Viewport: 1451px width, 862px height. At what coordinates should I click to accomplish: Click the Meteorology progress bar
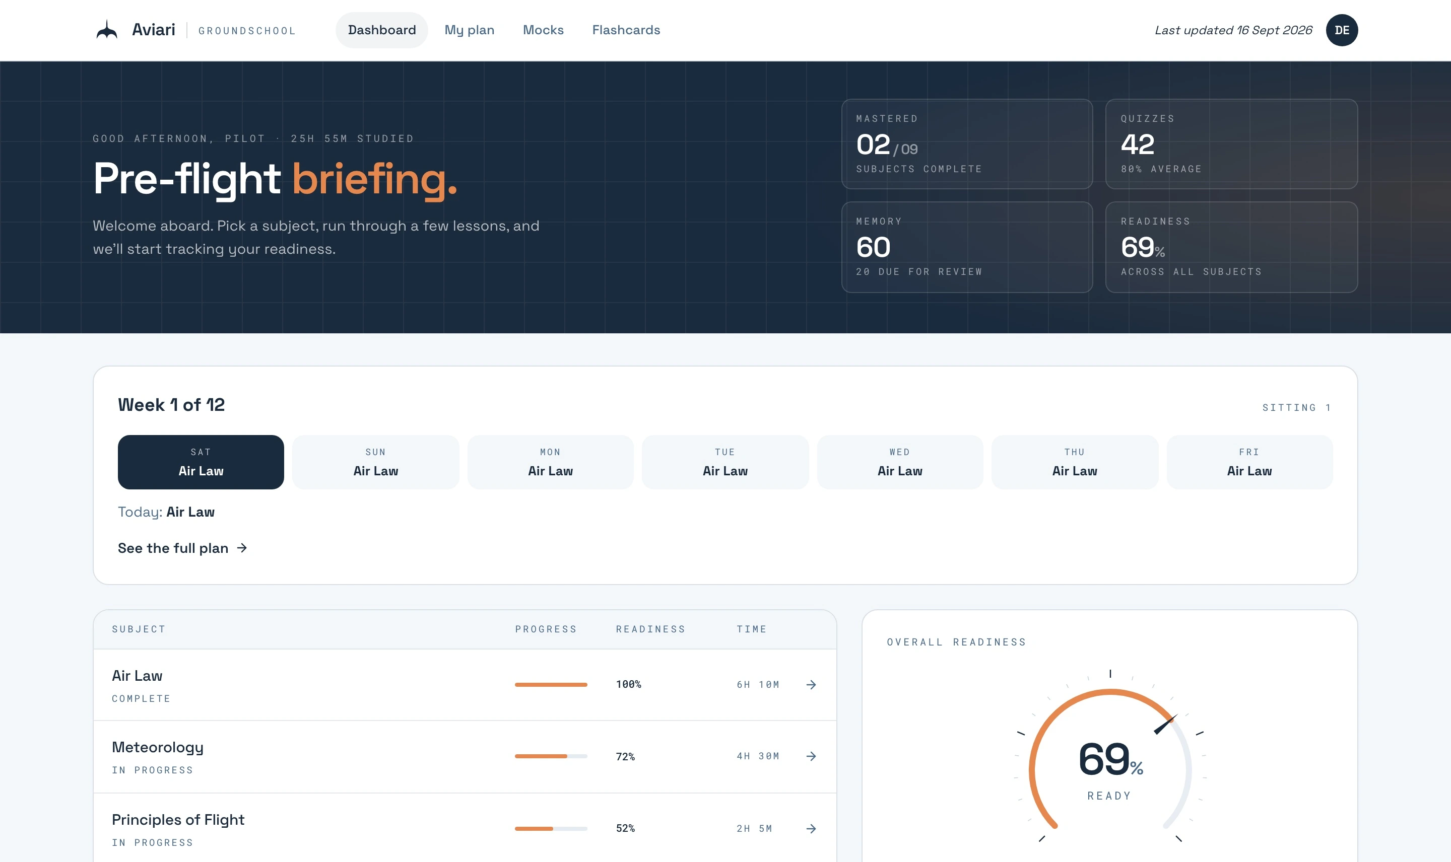pos(551,756)
